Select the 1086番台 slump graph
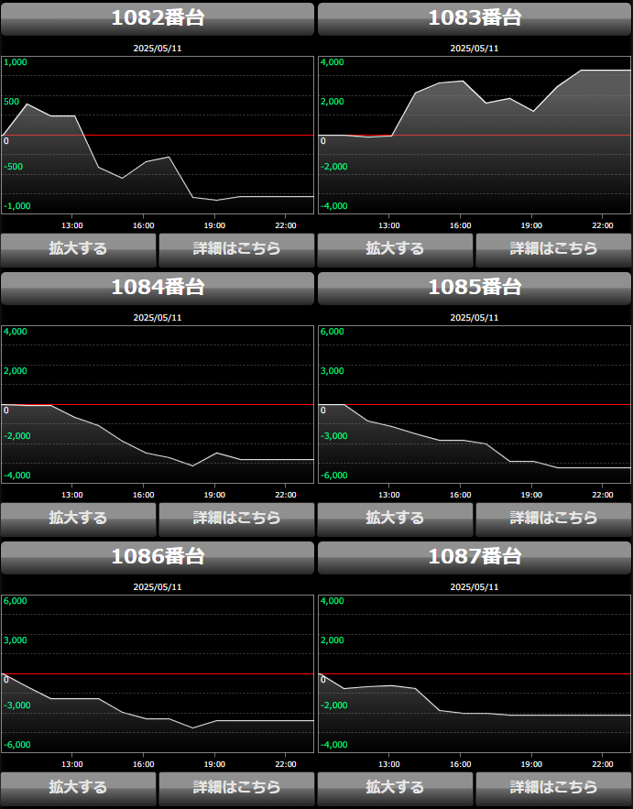Viewport: 633px width, 809px height. pos(158,673)
